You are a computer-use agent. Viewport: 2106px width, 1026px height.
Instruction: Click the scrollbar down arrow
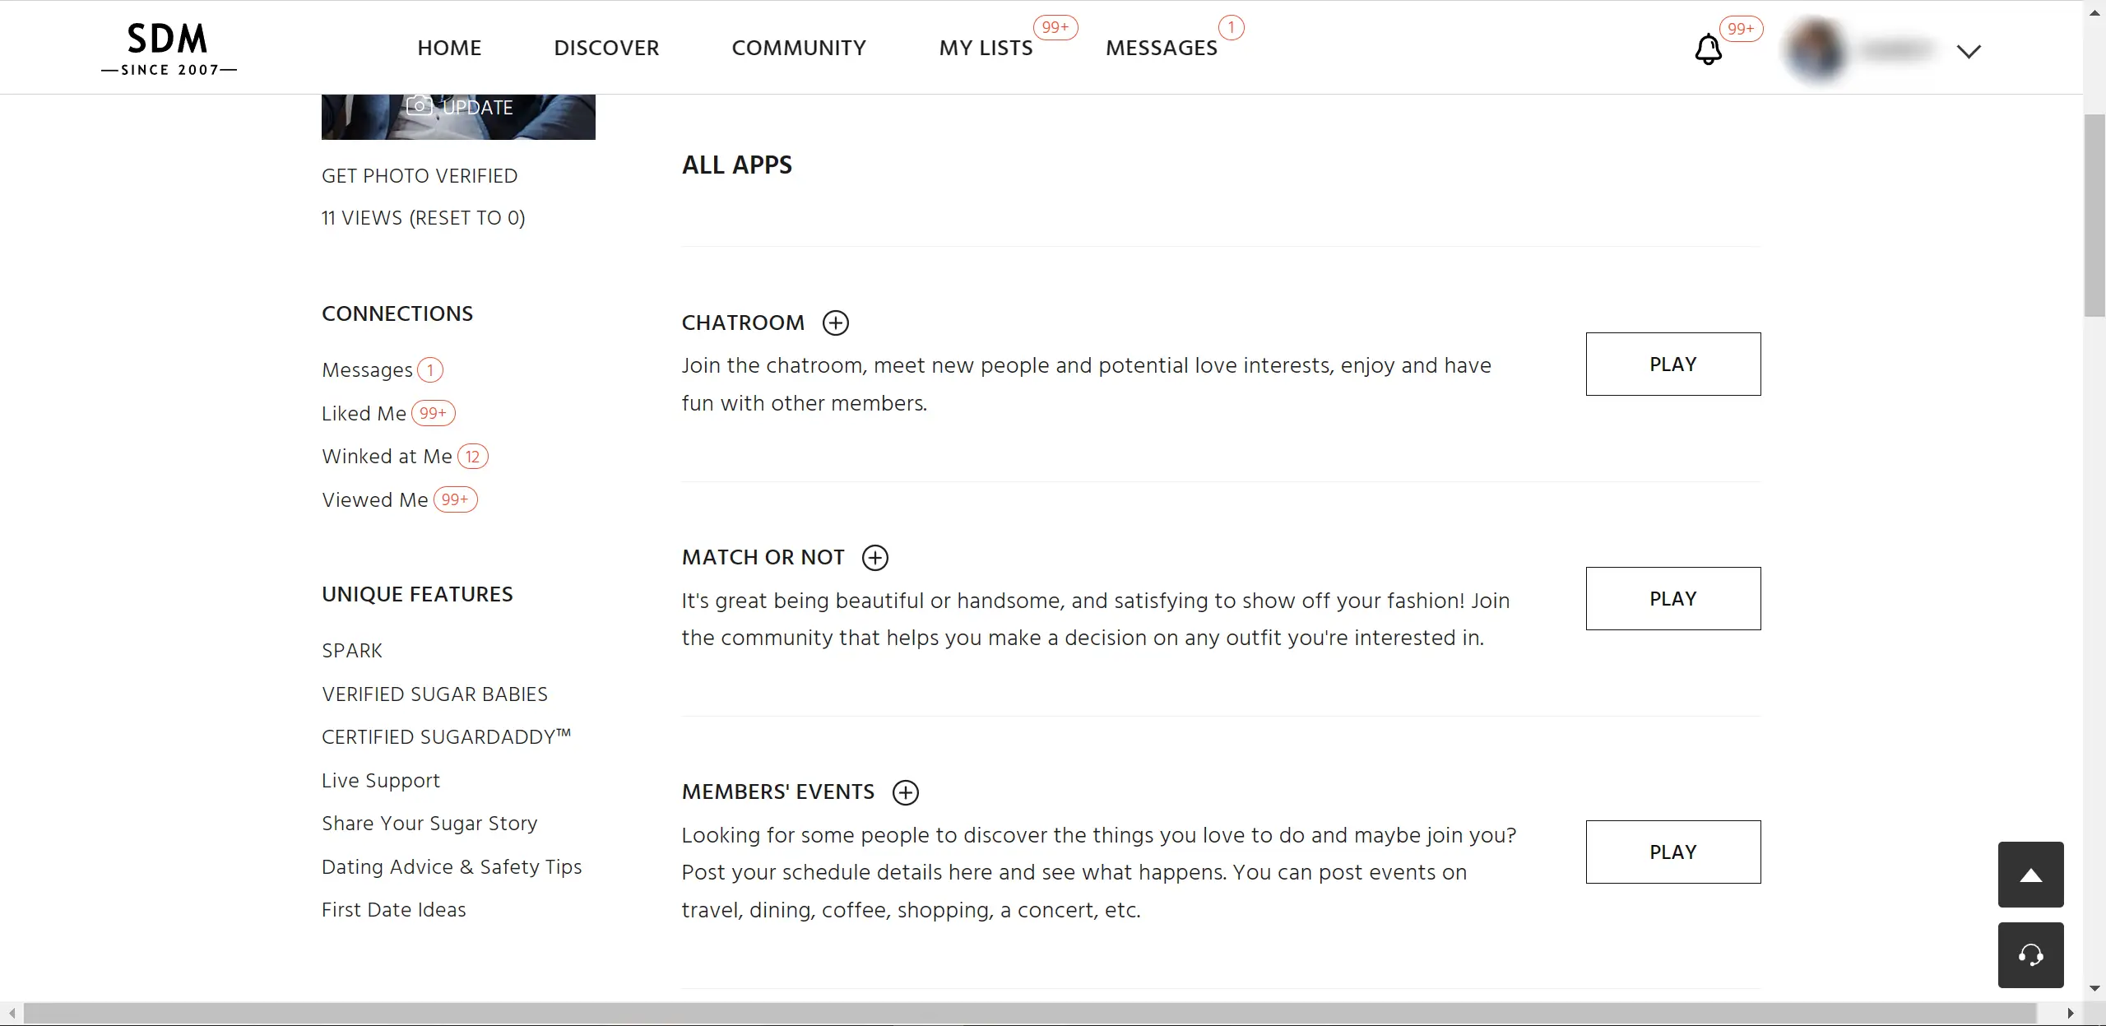[2094, 987]
